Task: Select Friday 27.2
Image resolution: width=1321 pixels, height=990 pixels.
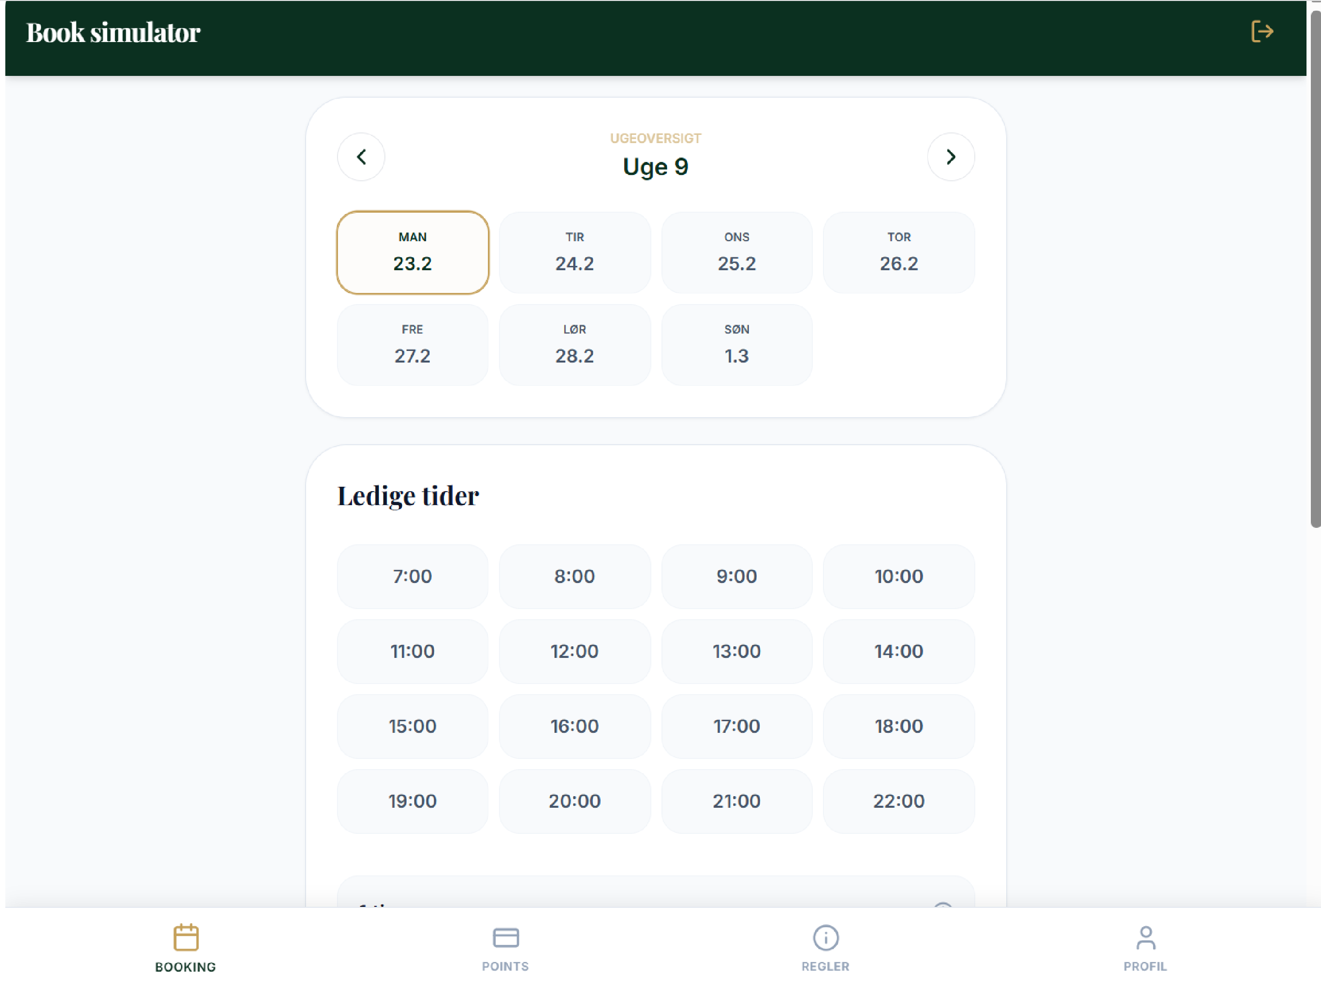Action: click(x=412, y=345)
